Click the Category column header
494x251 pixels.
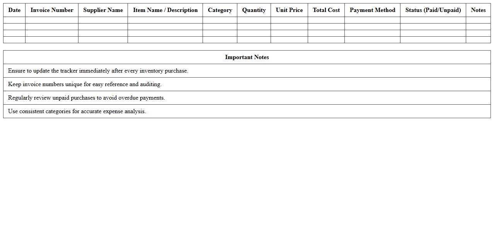[220, 10]
